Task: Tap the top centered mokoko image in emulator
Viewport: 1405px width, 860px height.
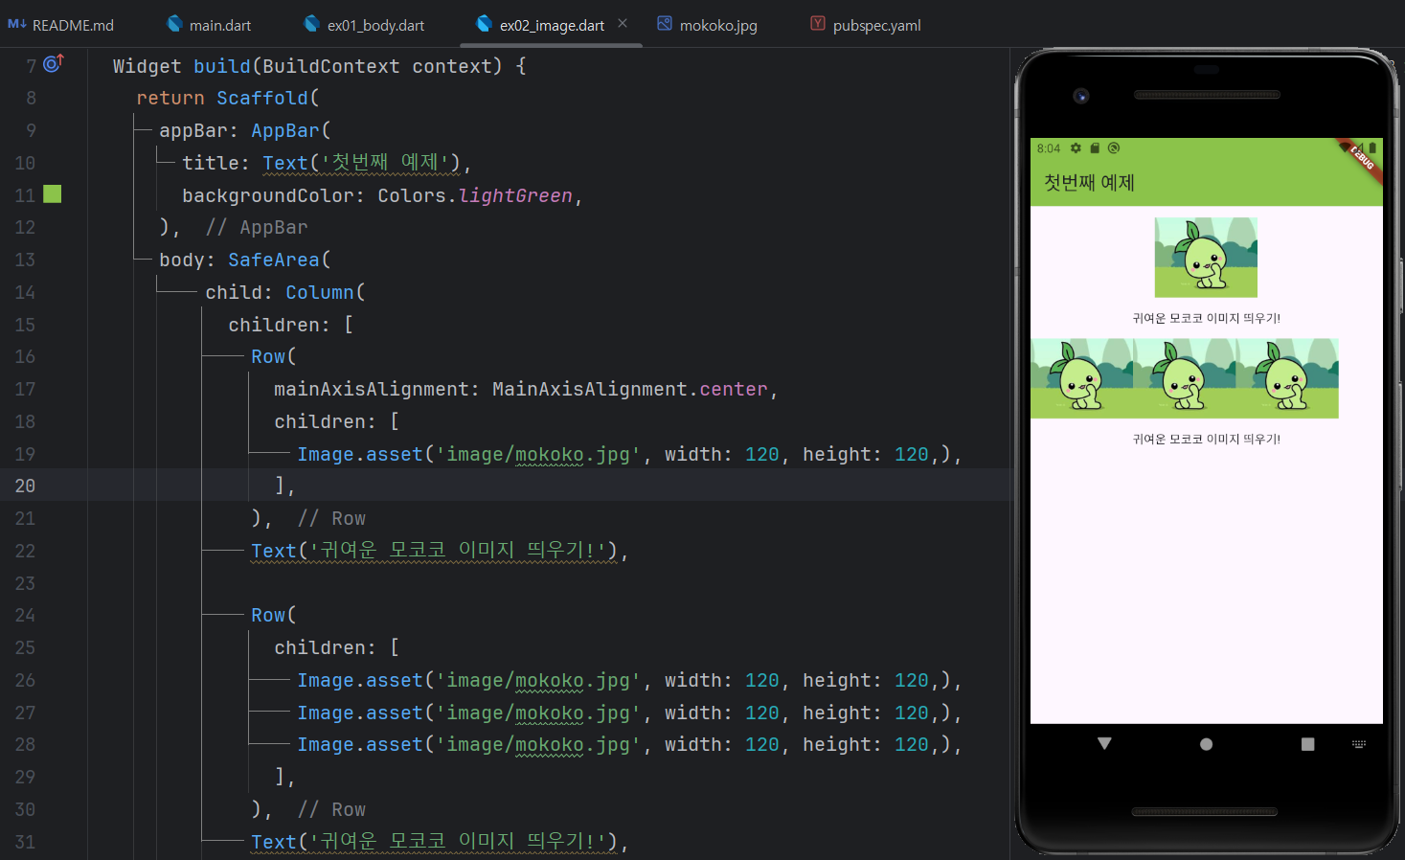Action: point(1206,258)
